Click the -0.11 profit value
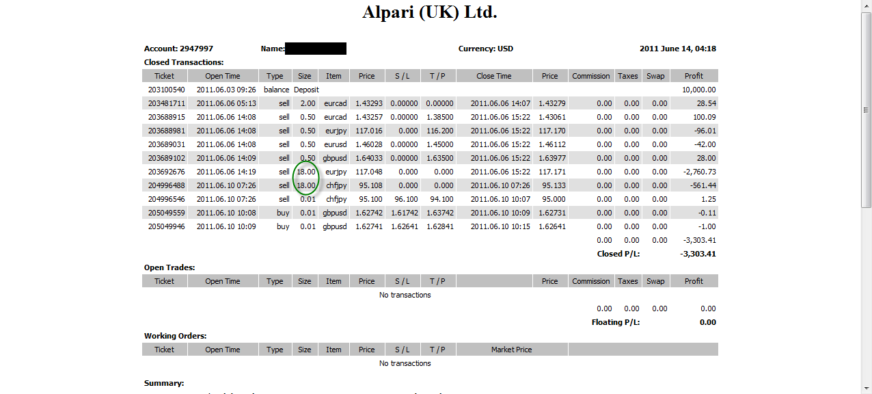 [707, 213]
